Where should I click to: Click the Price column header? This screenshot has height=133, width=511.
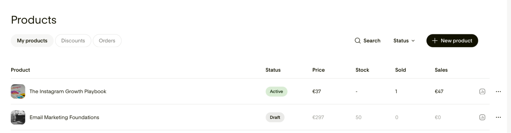coord(319,70)
